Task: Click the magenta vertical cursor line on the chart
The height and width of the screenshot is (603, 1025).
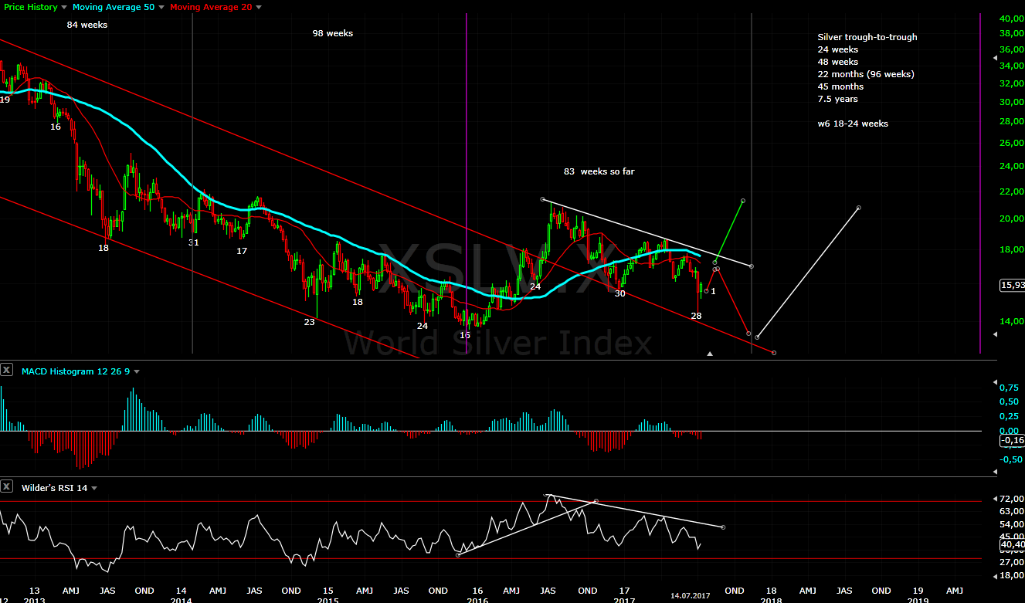Action: tap(467, 178)
